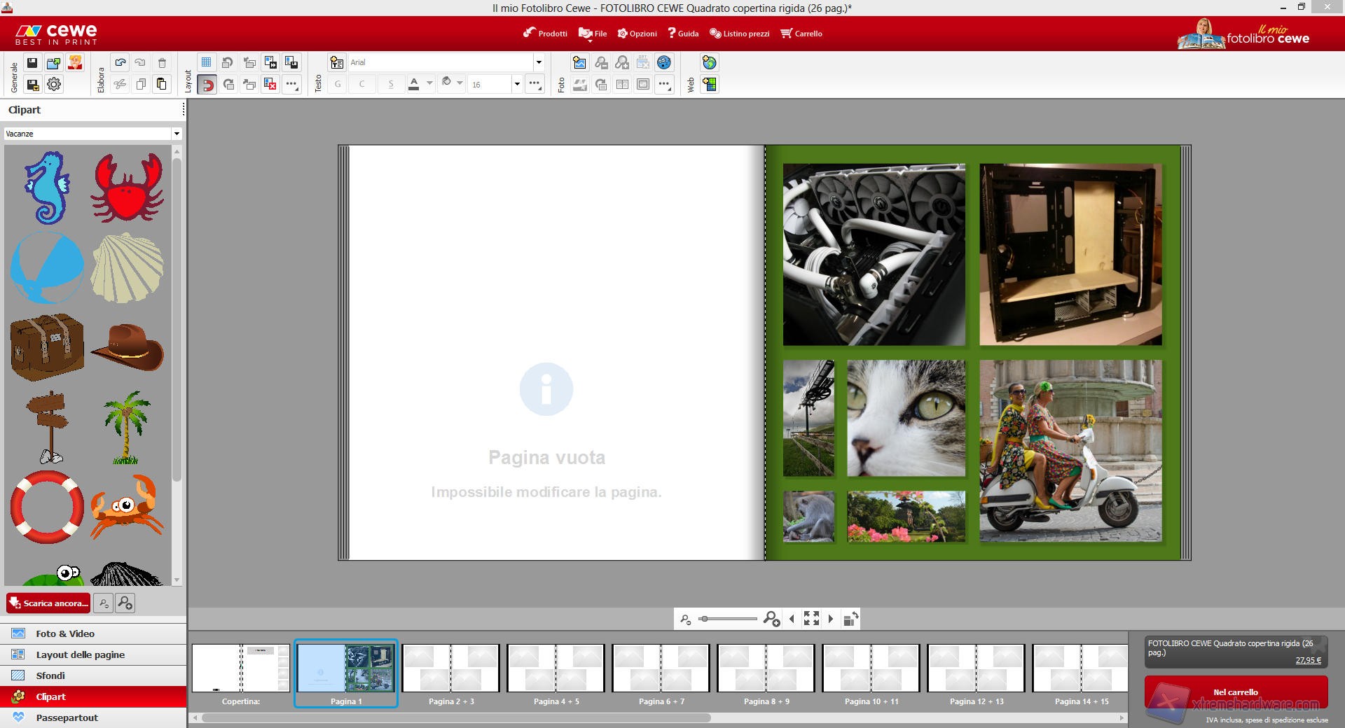
Task: Toggle bold G text formatting
Action: point(338,85)
